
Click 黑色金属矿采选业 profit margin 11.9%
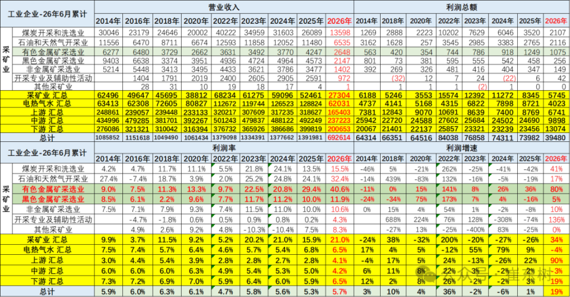(340, 199)
